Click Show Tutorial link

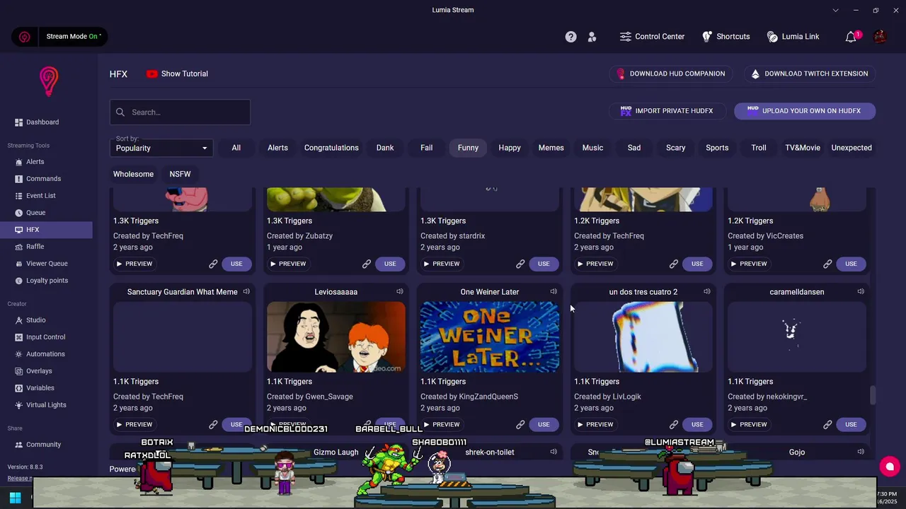point(177,74)
